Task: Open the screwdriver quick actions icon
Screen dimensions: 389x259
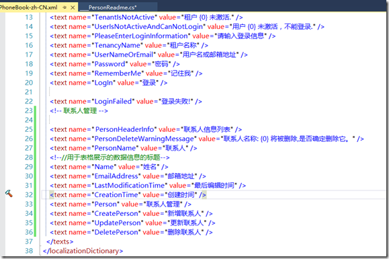Action: 9,194
